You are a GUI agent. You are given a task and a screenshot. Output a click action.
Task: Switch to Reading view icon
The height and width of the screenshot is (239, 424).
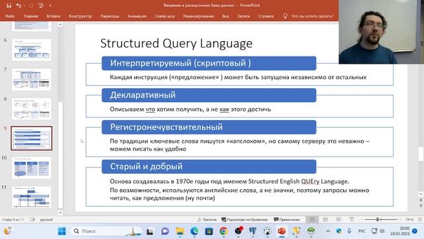tap(339, 220)
